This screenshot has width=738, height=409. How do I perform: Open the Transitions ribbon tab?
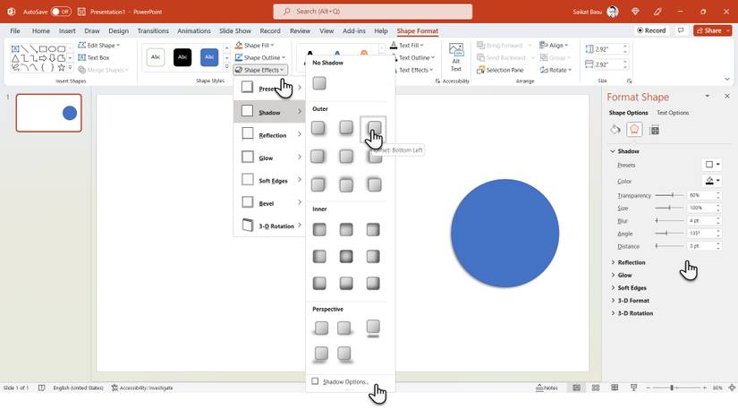153,31
